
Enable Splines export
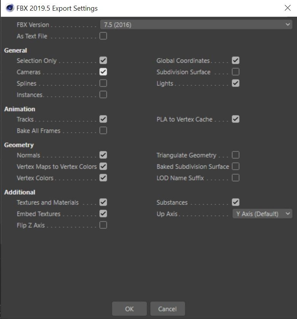(103, 83)
